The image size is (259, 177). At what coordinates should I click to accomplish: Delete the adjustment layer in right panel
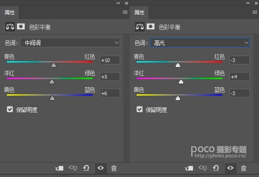(x=243, y=168)
